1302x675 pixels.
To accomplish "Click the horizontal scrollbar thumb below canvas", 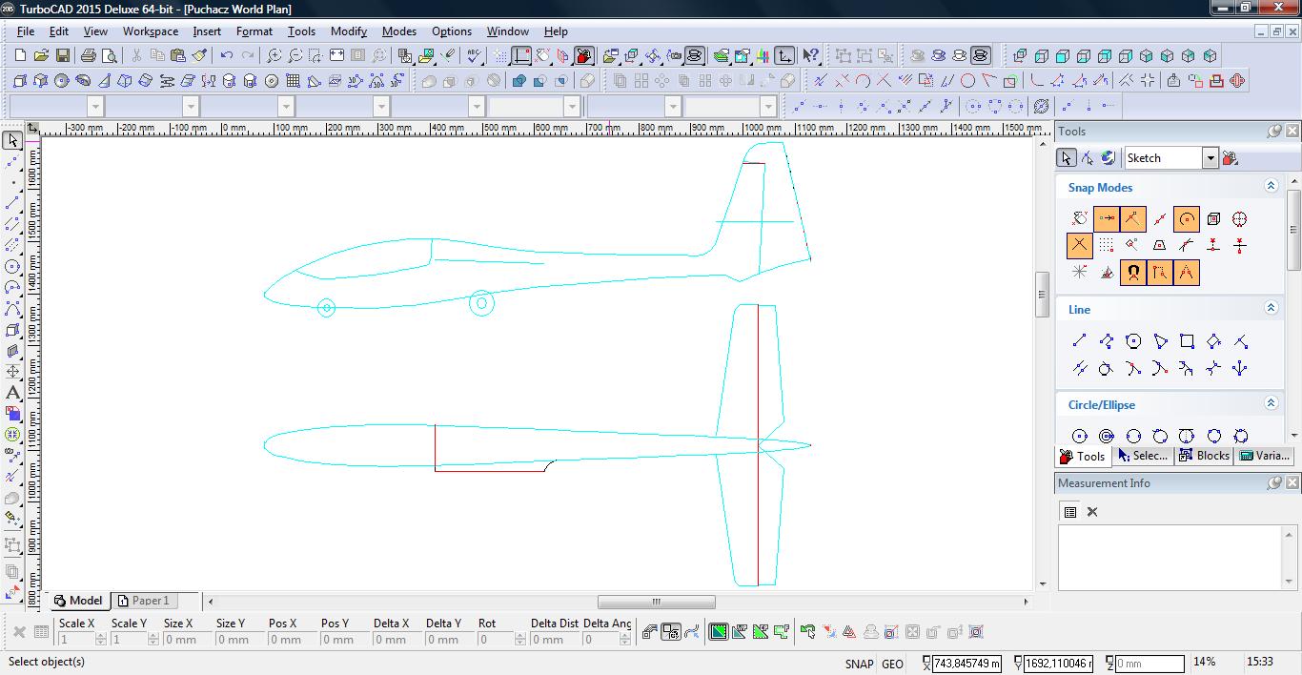I will [656, 602].
